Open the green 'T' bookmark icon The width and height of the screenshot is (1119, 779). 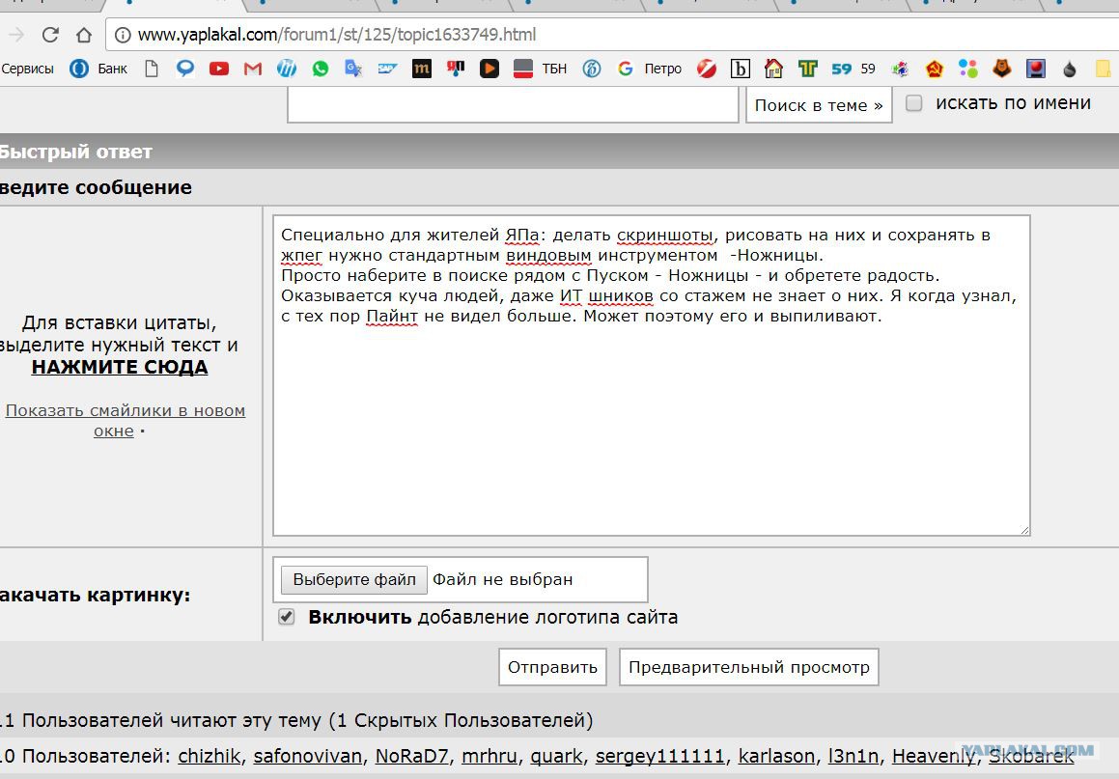click(x=808, y=69)
